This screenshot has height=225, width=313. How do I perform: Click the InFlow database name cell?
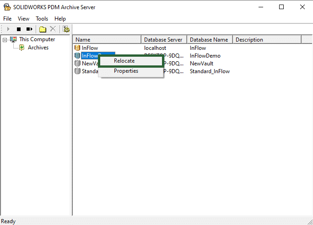tap(198, 48)
